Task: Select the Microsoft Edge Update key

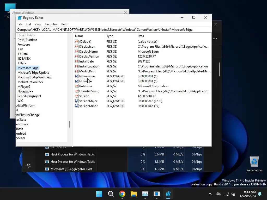Action: pos(33,73)
